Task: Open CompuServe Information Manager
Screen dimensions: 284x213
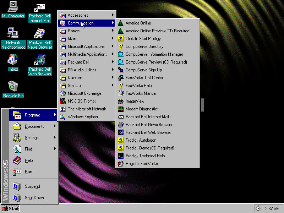Action: 154,54
